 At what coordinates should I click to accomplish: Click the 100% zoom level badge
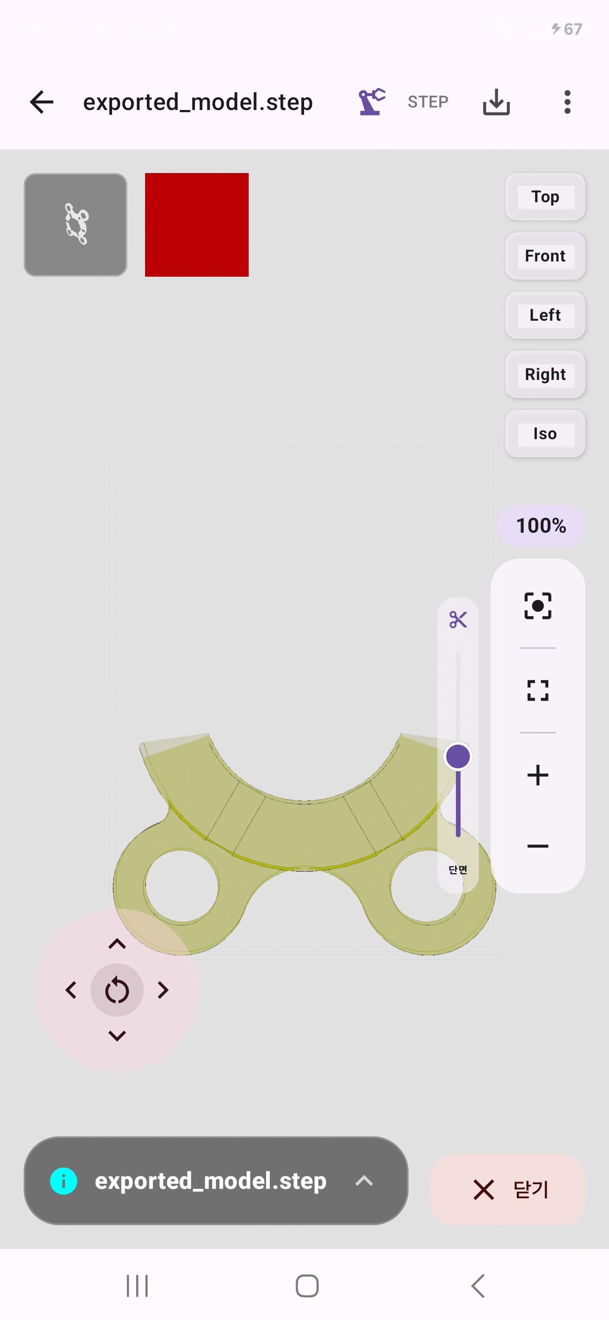(541, 526)
